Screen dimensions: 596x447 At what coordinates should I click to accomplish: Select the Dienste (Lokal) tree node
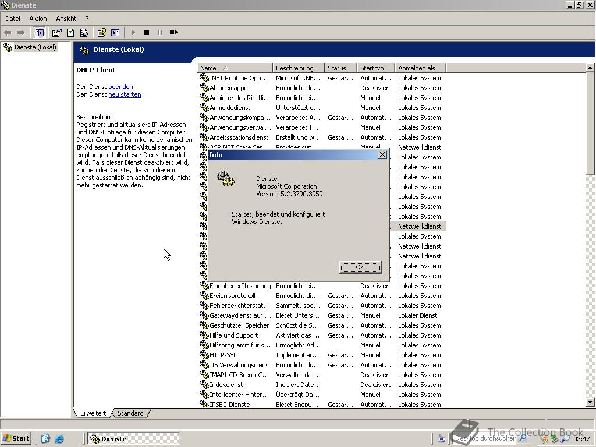pyautogui.click(x=35, y=47)
